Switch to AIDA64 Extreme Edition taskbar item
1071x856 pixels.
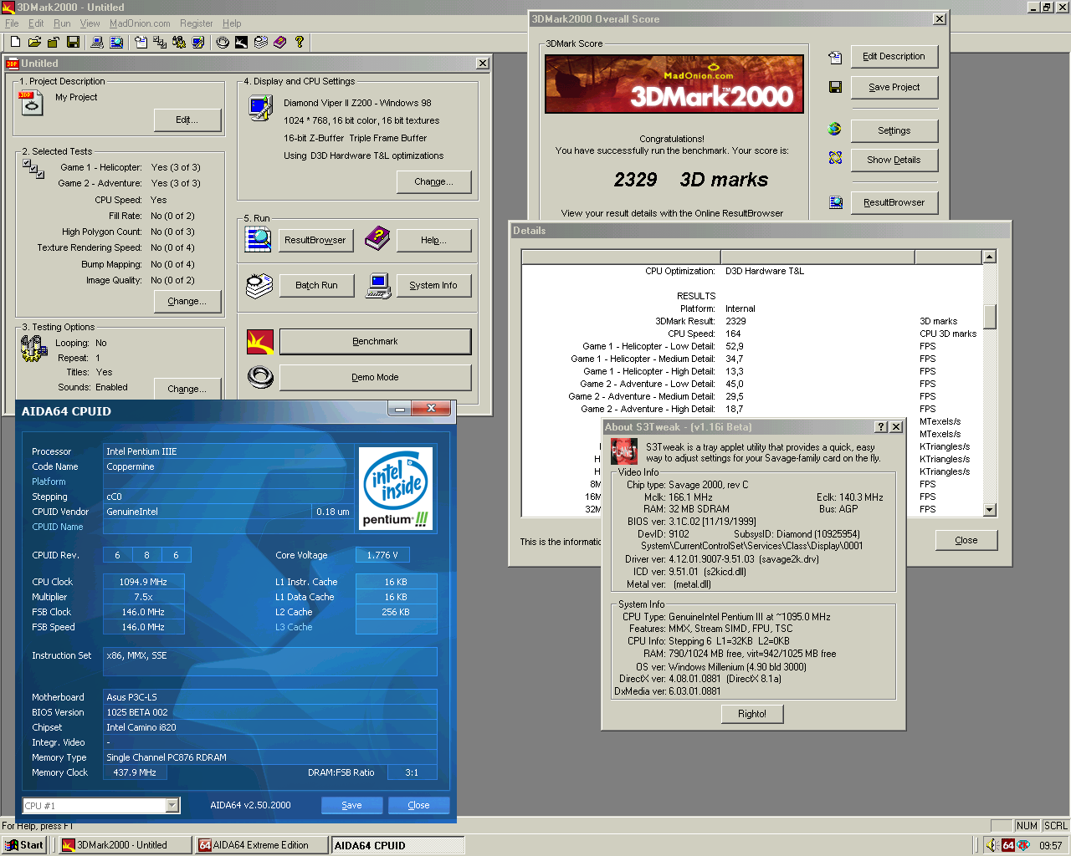coord(261,845)
